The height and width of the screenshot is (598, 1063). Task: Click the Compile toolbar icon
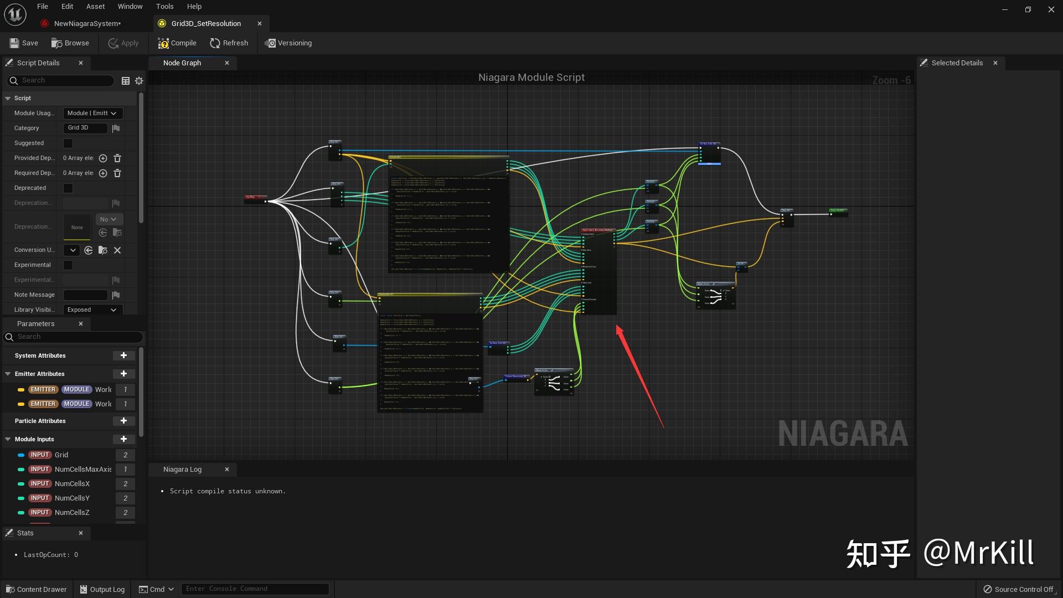(163, 43)
